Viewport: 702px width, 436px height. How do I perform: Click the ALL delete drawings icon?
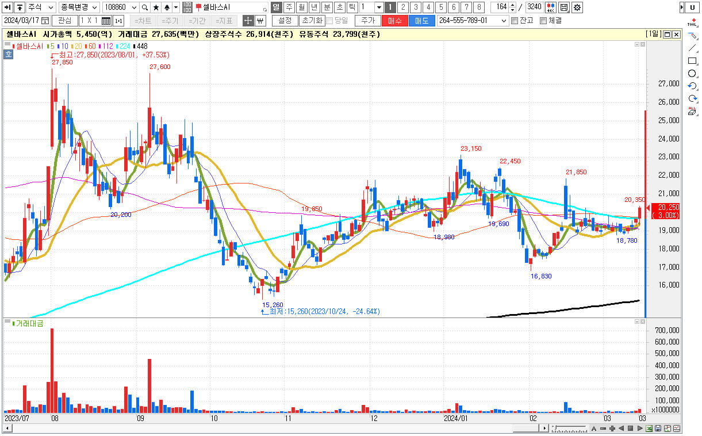[692, 111]
